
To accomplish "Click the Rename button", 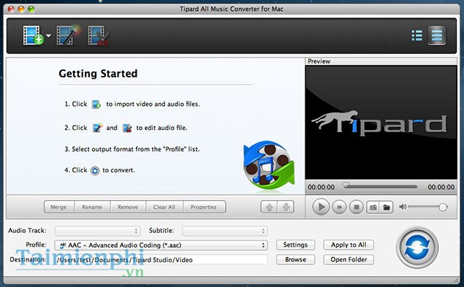I will (x=92, y=207).
